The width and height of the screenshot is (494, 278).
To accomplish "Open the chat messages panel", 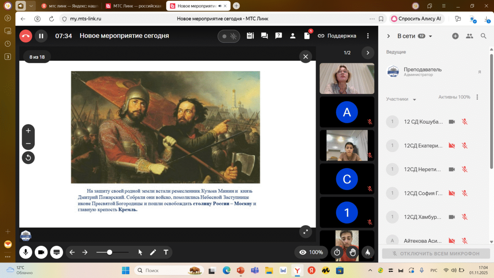I will click(x=264, y=36).
